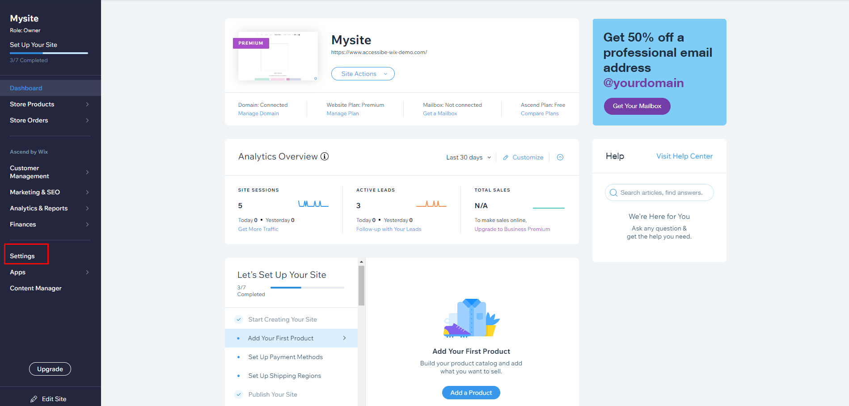The width and height of the screenshot is (849, 406).
Task: Open the Visit Help Center link
Action: click(x=684, y=156)
